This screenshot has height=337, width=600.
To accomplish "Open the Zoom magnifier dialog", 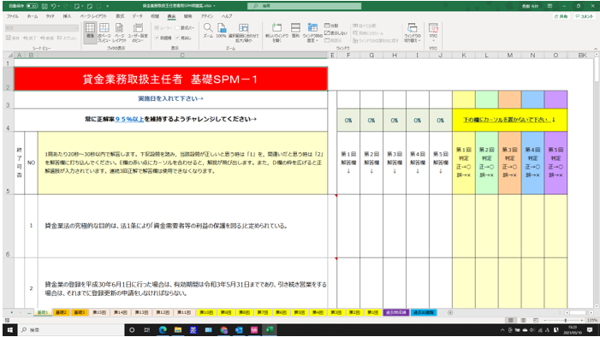I will click(x=208, y=31).
